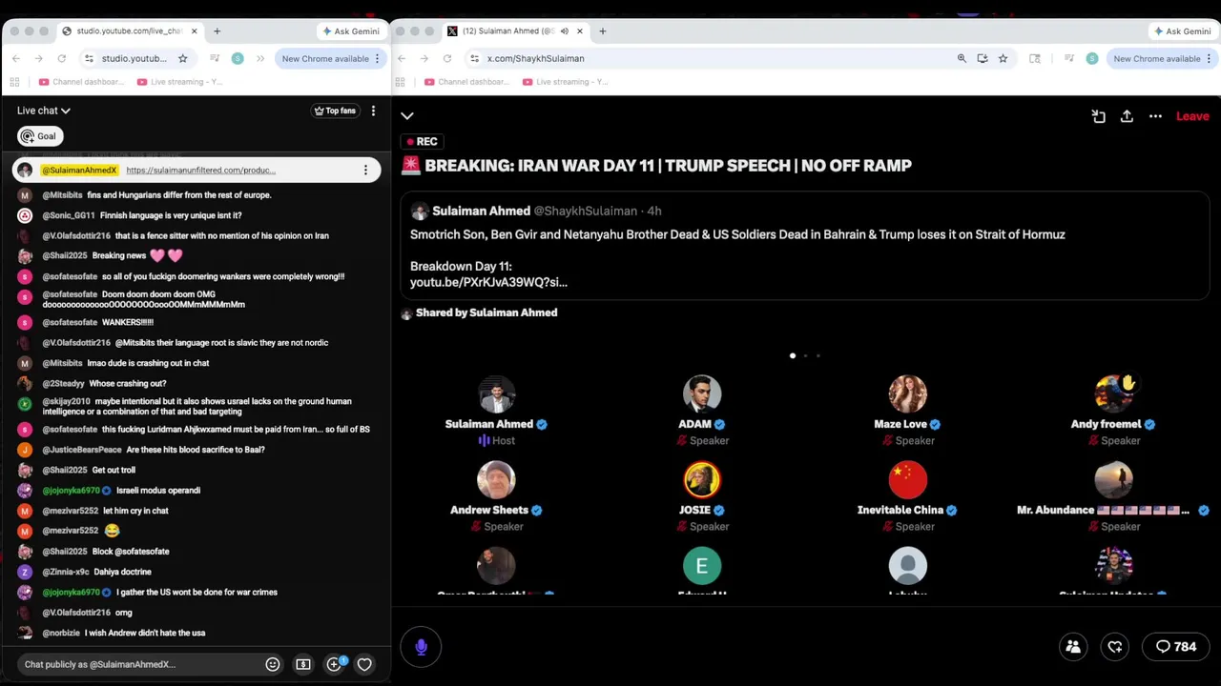Screen dimensions: 1221x686
Task: Ask Gemini in the Studio window
Action: 351,31
